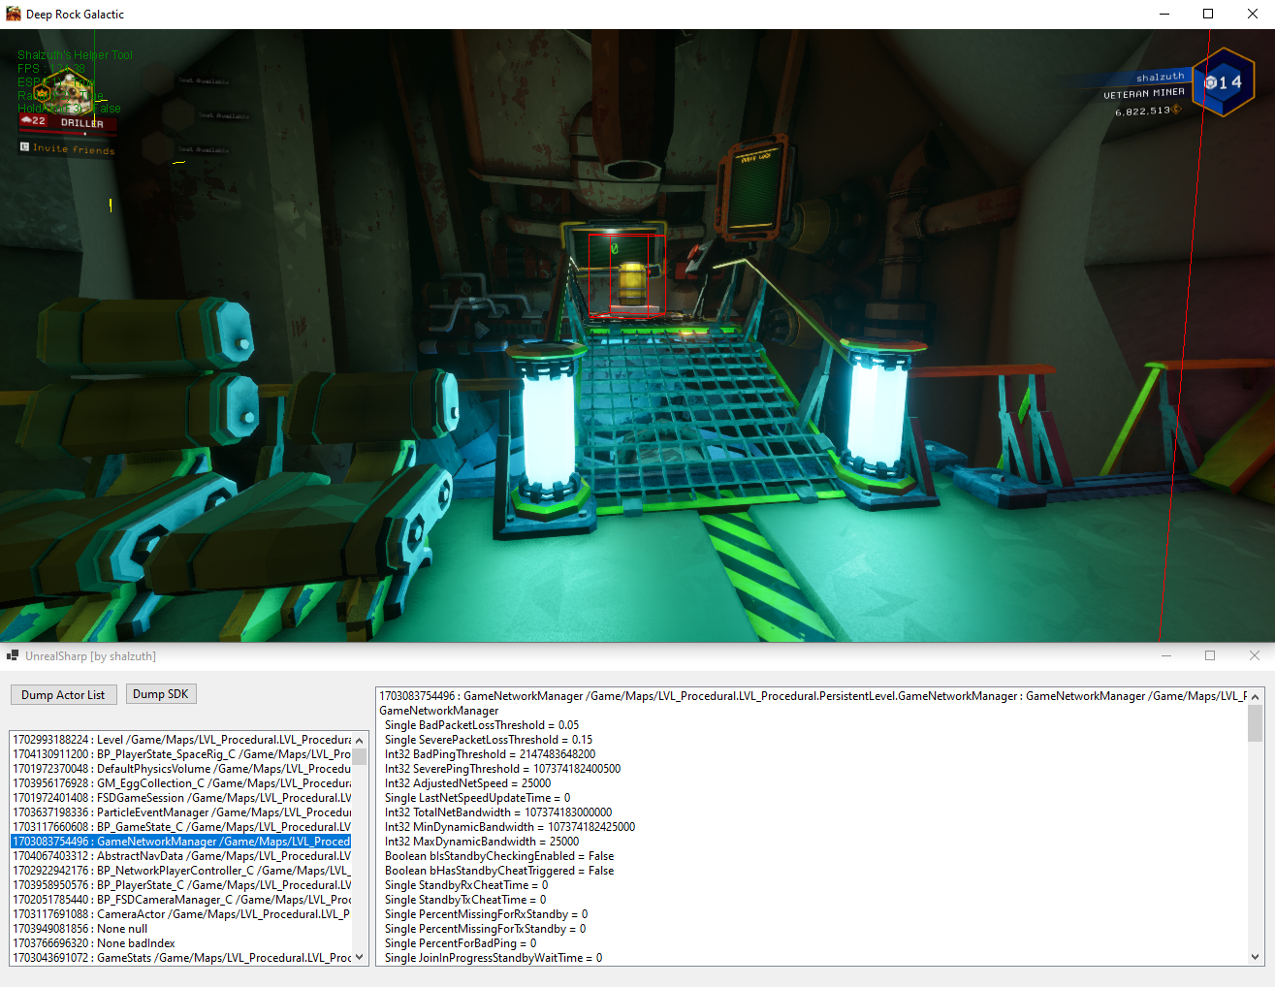Click the Deep Rock Galactic title bar icon

pos(14,14)
